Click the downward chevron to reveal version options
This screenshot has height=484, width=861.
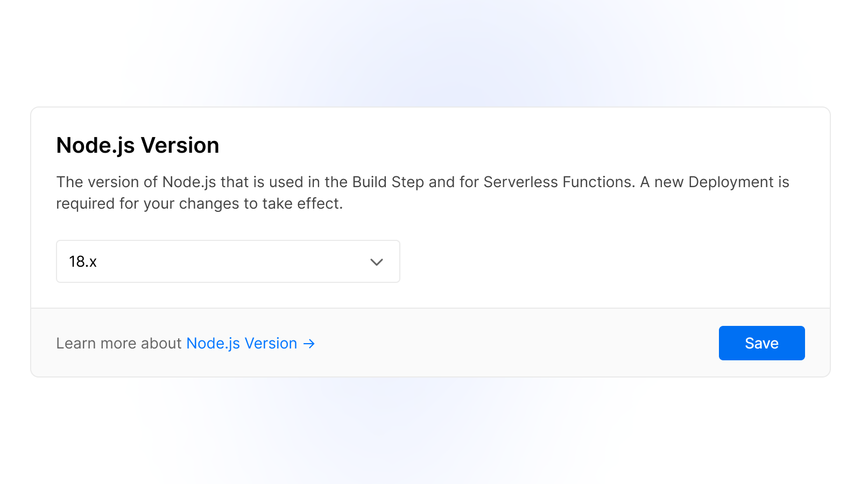(x=377, y=262)
